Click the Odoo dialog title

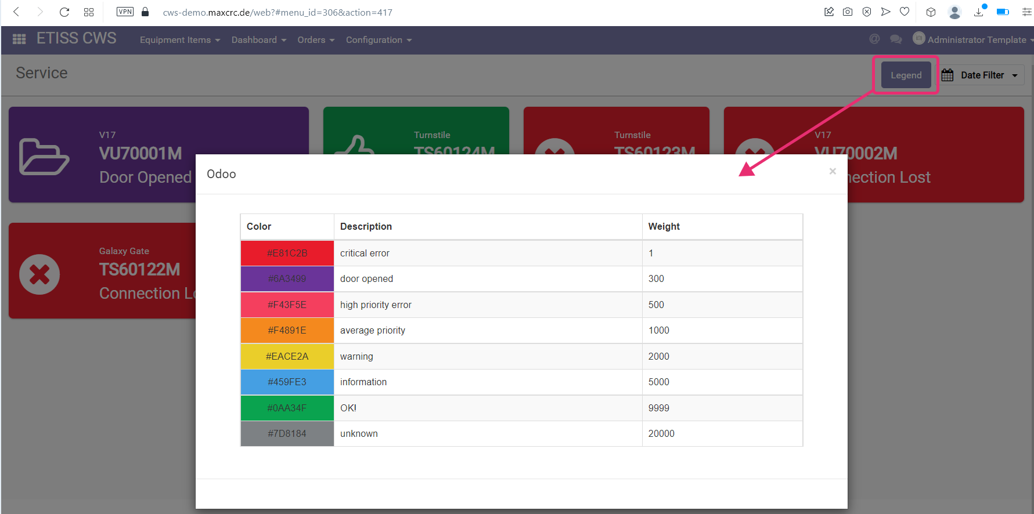[221, 174]
